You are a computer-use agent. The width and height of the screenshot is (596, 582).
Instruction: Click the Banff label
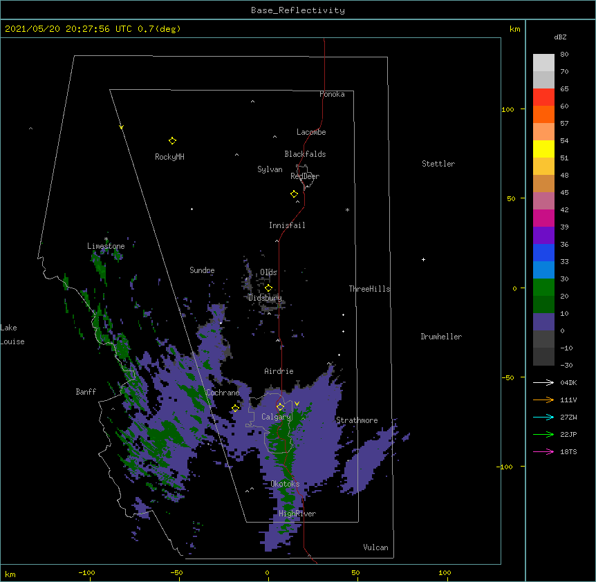pyautogui.click(x=86, y=392)
